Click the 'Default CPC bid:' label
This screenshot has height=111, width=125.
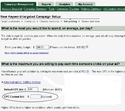[14, 90]
